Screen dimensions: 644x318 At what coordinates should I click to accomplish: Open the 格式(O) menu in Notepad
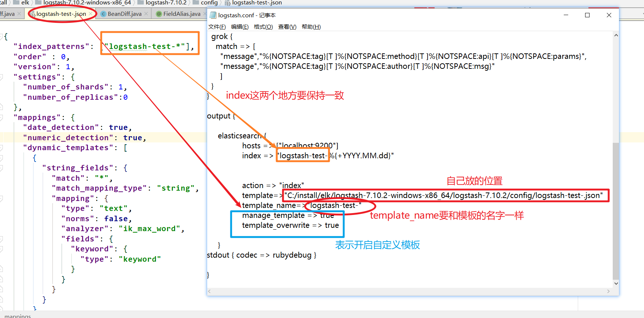click(x=263, y=27)
